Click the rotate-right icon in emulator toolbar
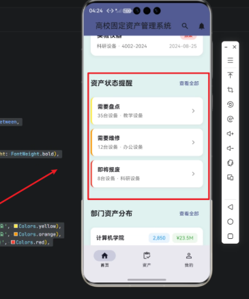The width and height of the screenshot is (249, 299). point(230,119)
